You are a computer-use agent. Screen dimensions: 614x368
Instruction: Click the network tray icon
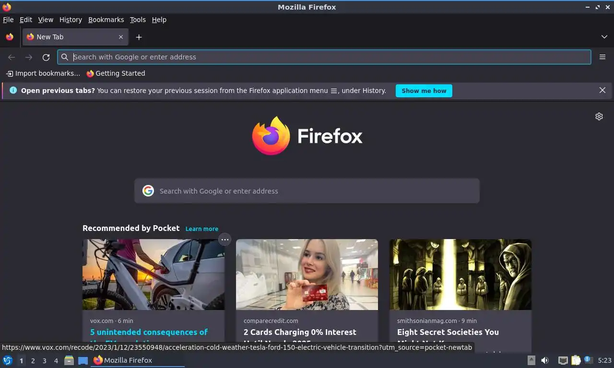click(x=563, y=360)
